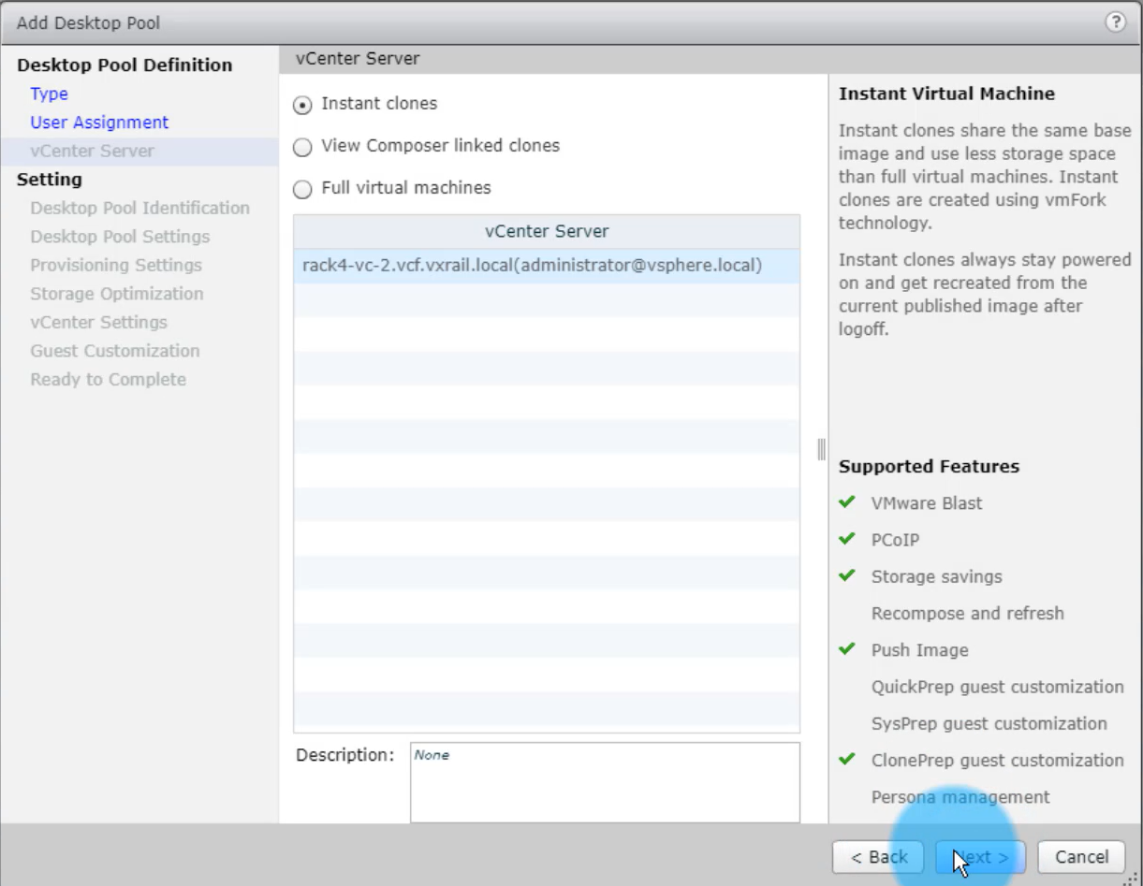Click the PCoIP green checkmark icon
This screenshot has height=886, width=1143.
(847, 539)
